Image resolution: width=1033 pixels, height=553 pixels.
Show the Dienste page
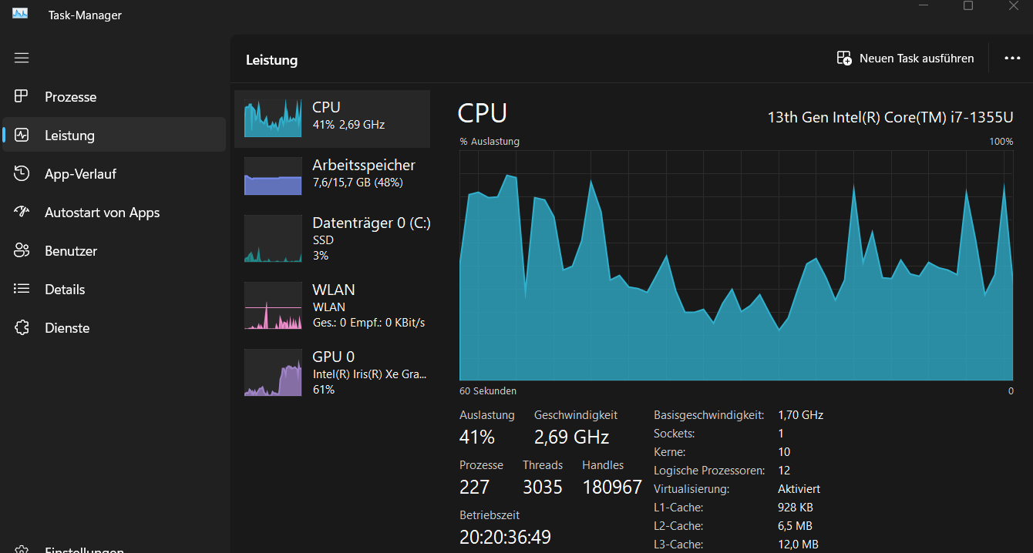114,328
